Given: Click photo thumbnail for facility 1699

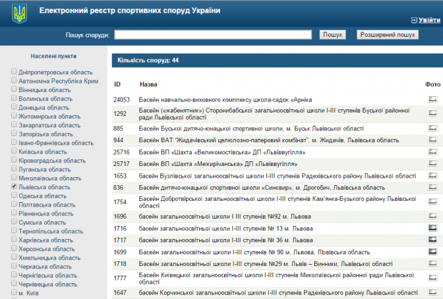Looking at the screenshot, I should [x=432, y=252].
